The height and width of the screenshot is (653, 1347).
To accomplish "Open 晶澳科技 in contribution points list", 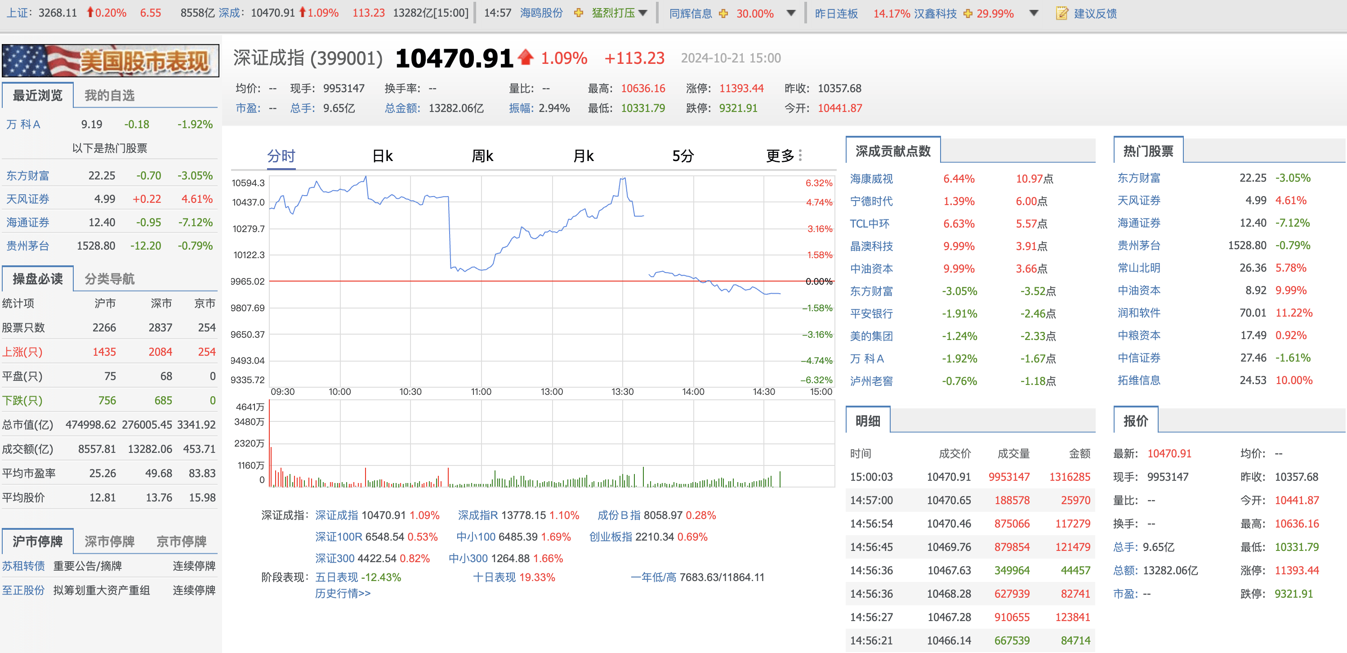I will 871,246.
